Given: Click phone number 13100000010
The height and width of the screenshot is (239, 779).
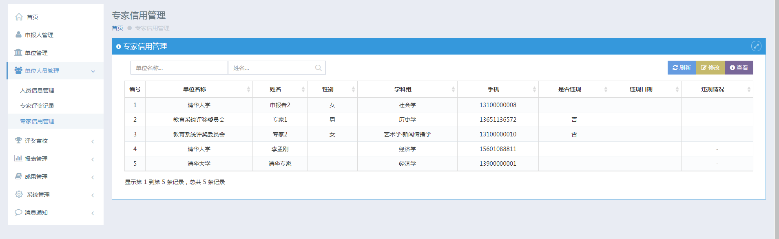Looking at the screenshot, I should coord(498,134).
